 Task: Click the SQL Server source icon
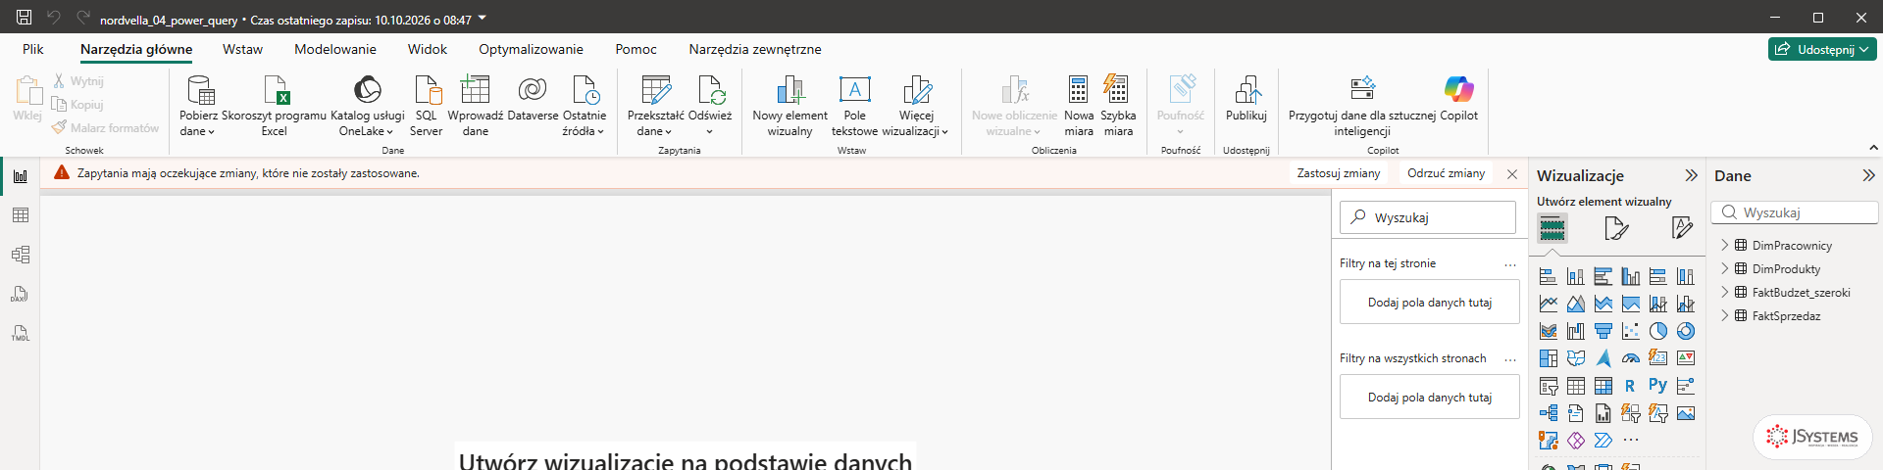427,90
